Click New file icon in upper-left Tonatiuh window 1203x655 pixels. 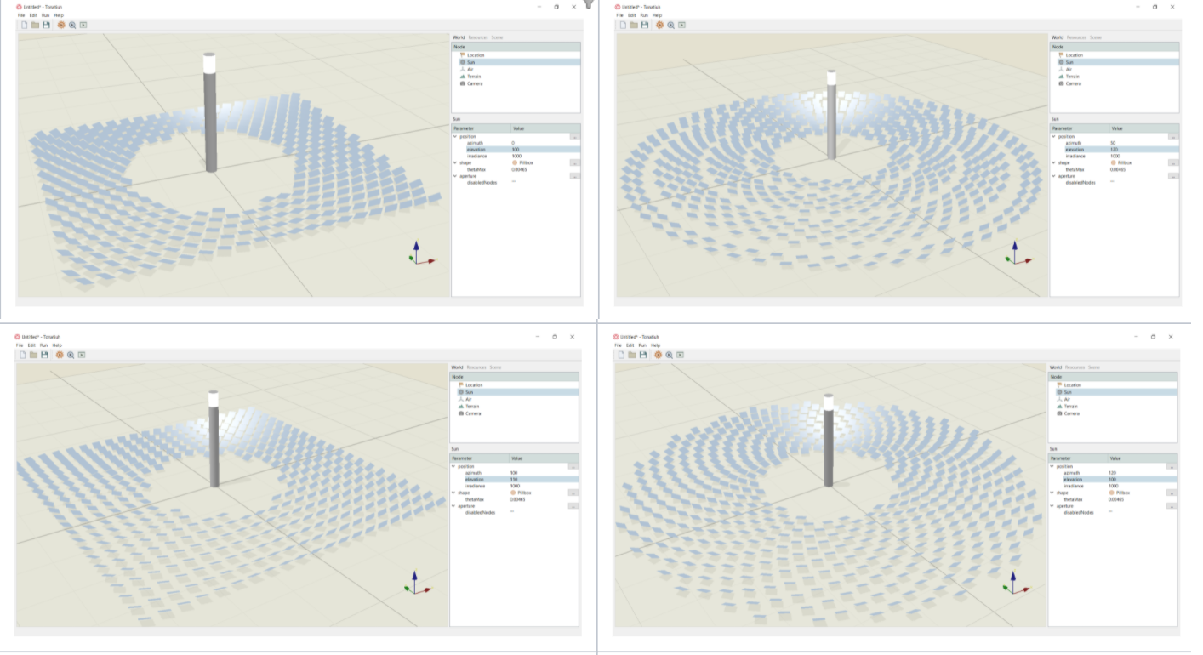[23, 25]
